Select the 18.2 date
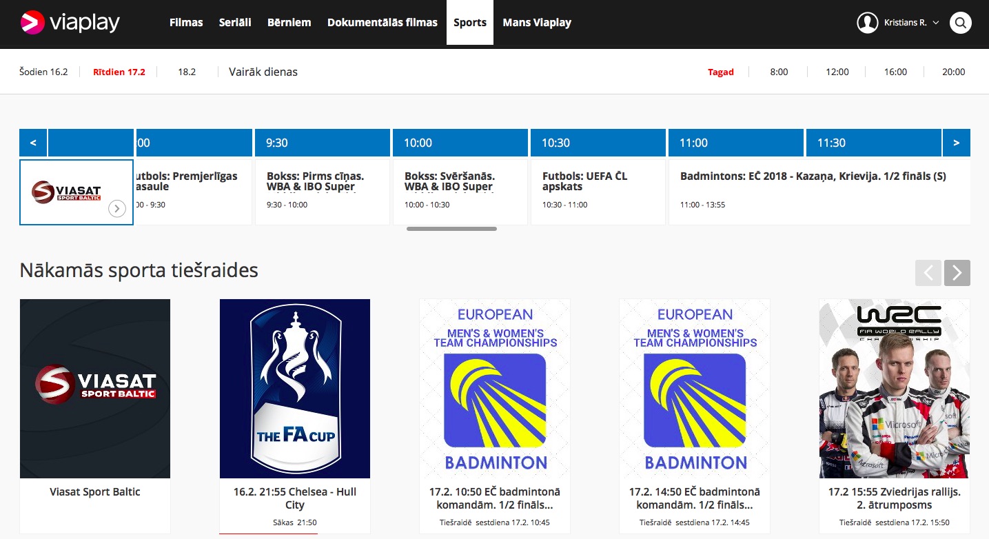This screenshot has width=989, height=539. pyautogui.click(x=187, y=72)
